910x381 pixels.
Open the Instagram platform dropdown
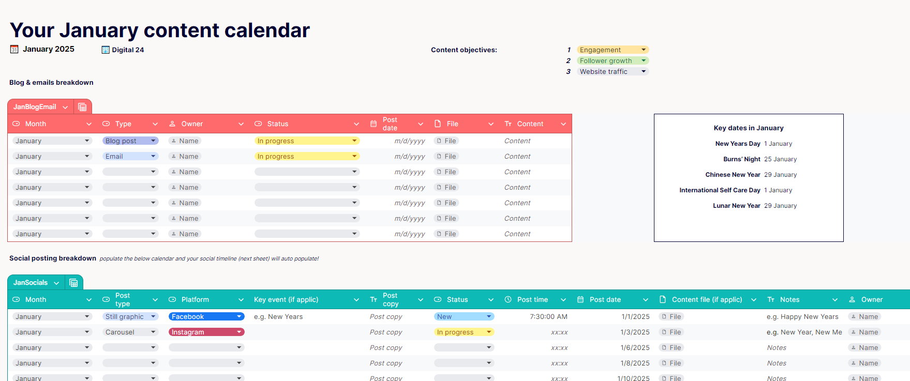[239, 332]
